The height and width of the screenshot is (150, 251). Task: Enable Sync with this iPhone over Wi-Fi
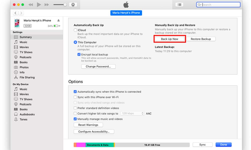pos(75,97)
